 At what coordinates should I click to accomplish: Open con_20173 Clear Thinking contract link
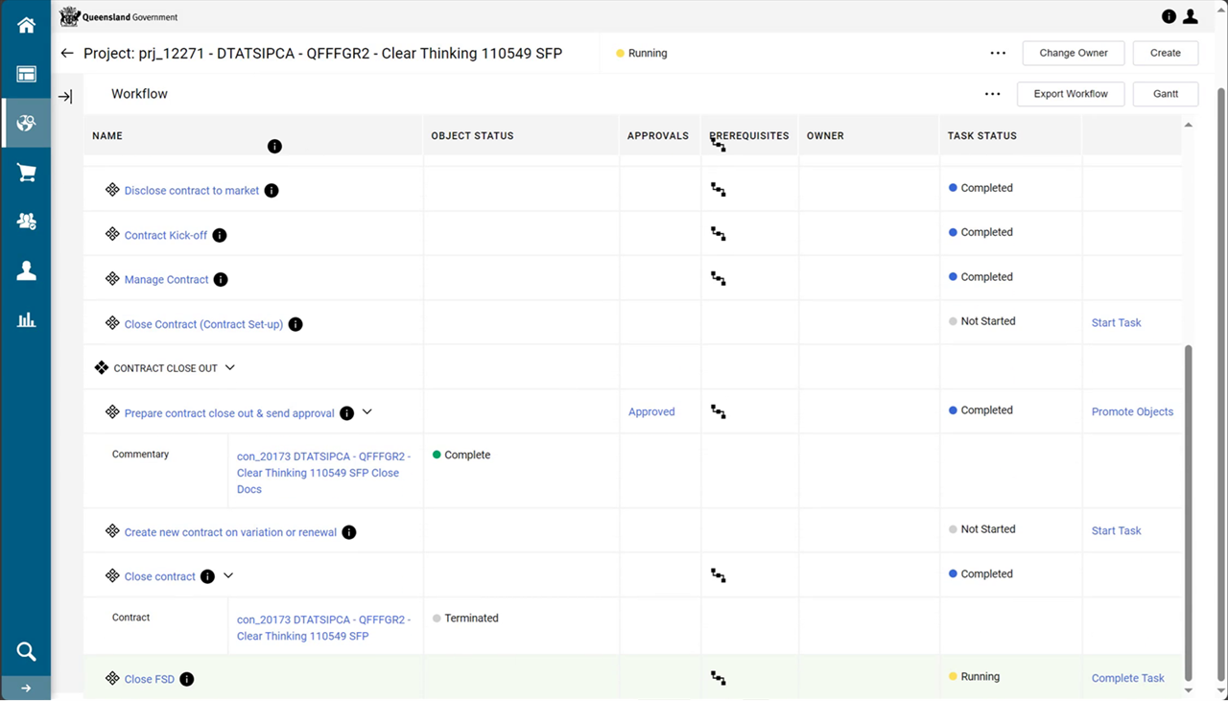click(324, 628)
